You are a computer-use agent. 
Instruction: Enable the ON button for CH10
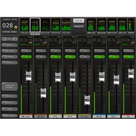41,57
